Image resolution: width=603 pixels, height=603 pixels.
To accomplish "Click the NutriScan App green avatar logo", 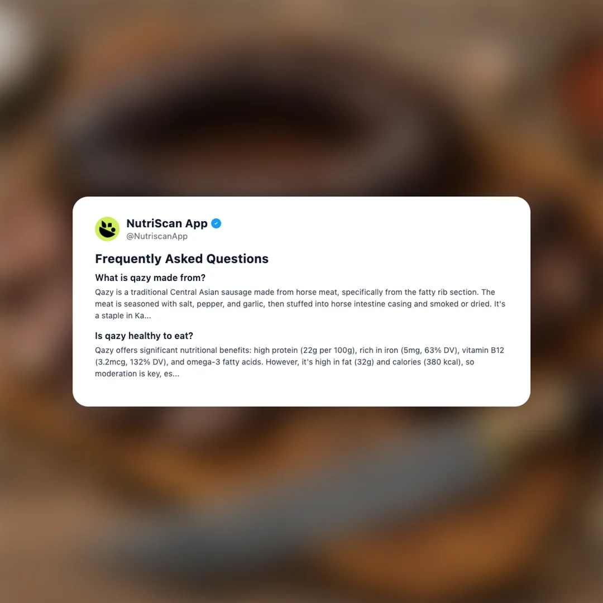I will [x=107, y=229].
